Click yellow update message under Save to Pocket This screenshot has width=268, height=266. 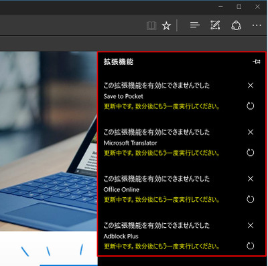[161, 106]
